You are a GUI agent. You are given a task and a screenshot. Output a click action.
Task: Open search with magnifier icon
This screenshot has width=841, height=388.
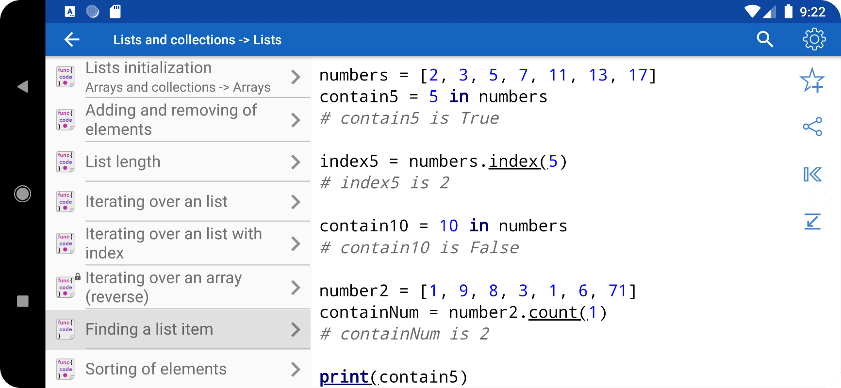pyautogui.click(x=765, y=39)
